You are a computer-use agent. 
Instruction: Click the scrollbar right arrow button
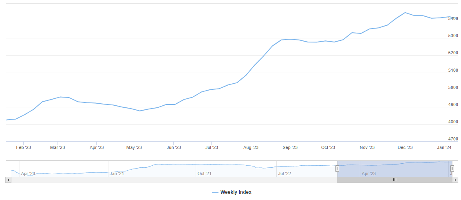(455, 180)
